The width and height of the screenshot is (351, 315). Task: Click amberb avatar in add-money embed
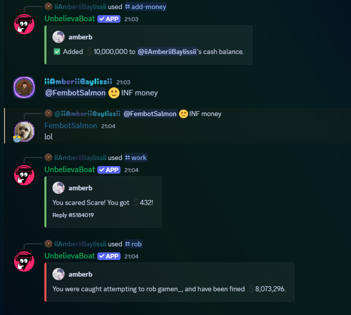tap(58, 37)
